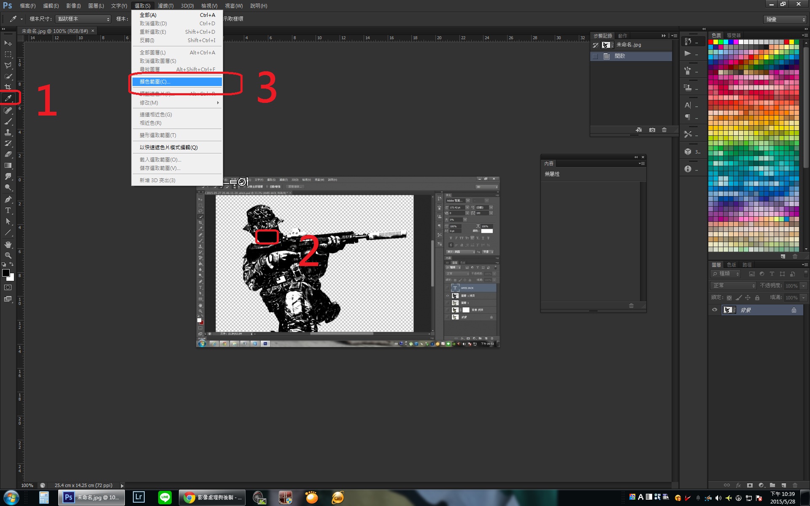Create new snapshot with camera icon
The image size is (810, 506).
(652, 130)
